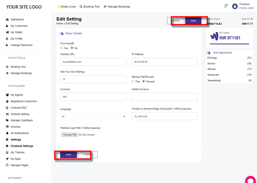
Task: Choose Flat markup radio option
Action: [x=133, y=81]
